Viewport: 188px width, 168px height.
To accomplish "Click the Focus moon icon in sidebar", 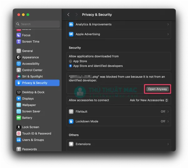I will click(x=18, y=35).
